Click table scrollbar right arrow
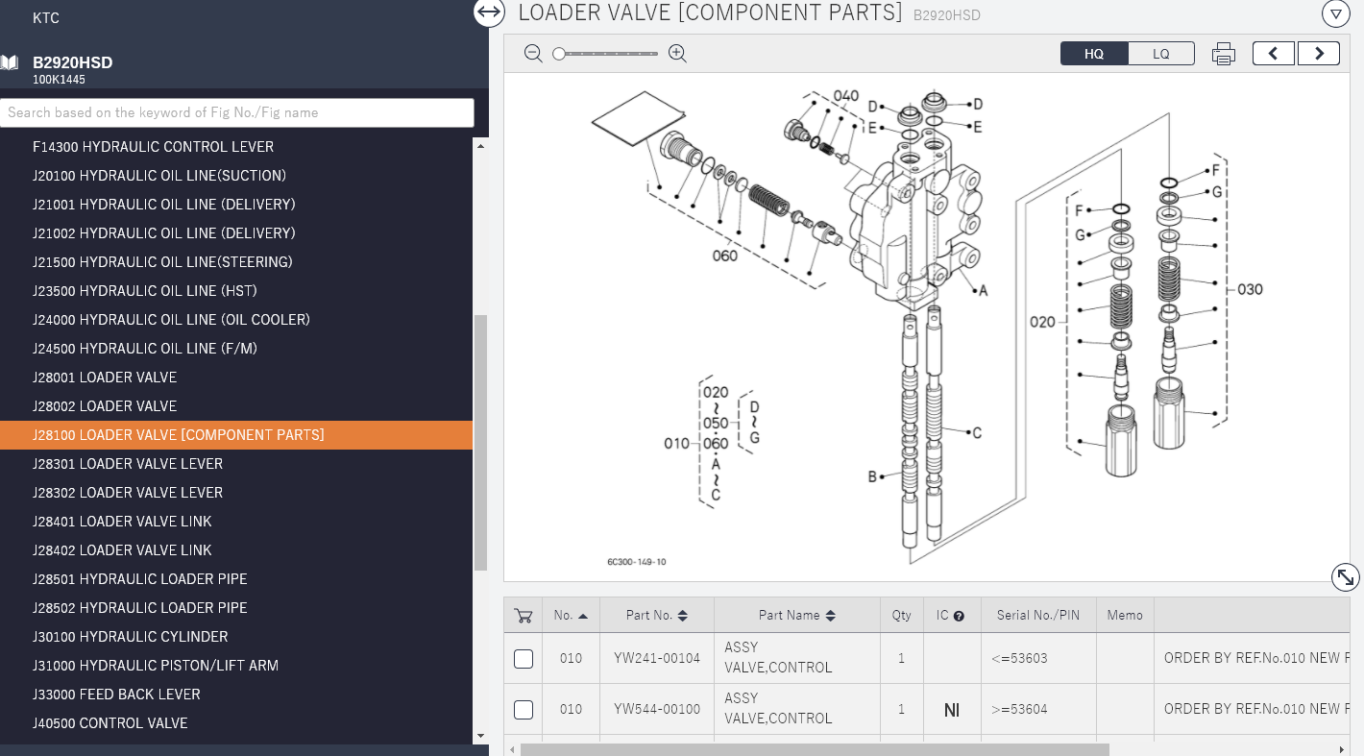This screenshot has width=1364, height=756. pyautogui.click(x=1342, y=749)
